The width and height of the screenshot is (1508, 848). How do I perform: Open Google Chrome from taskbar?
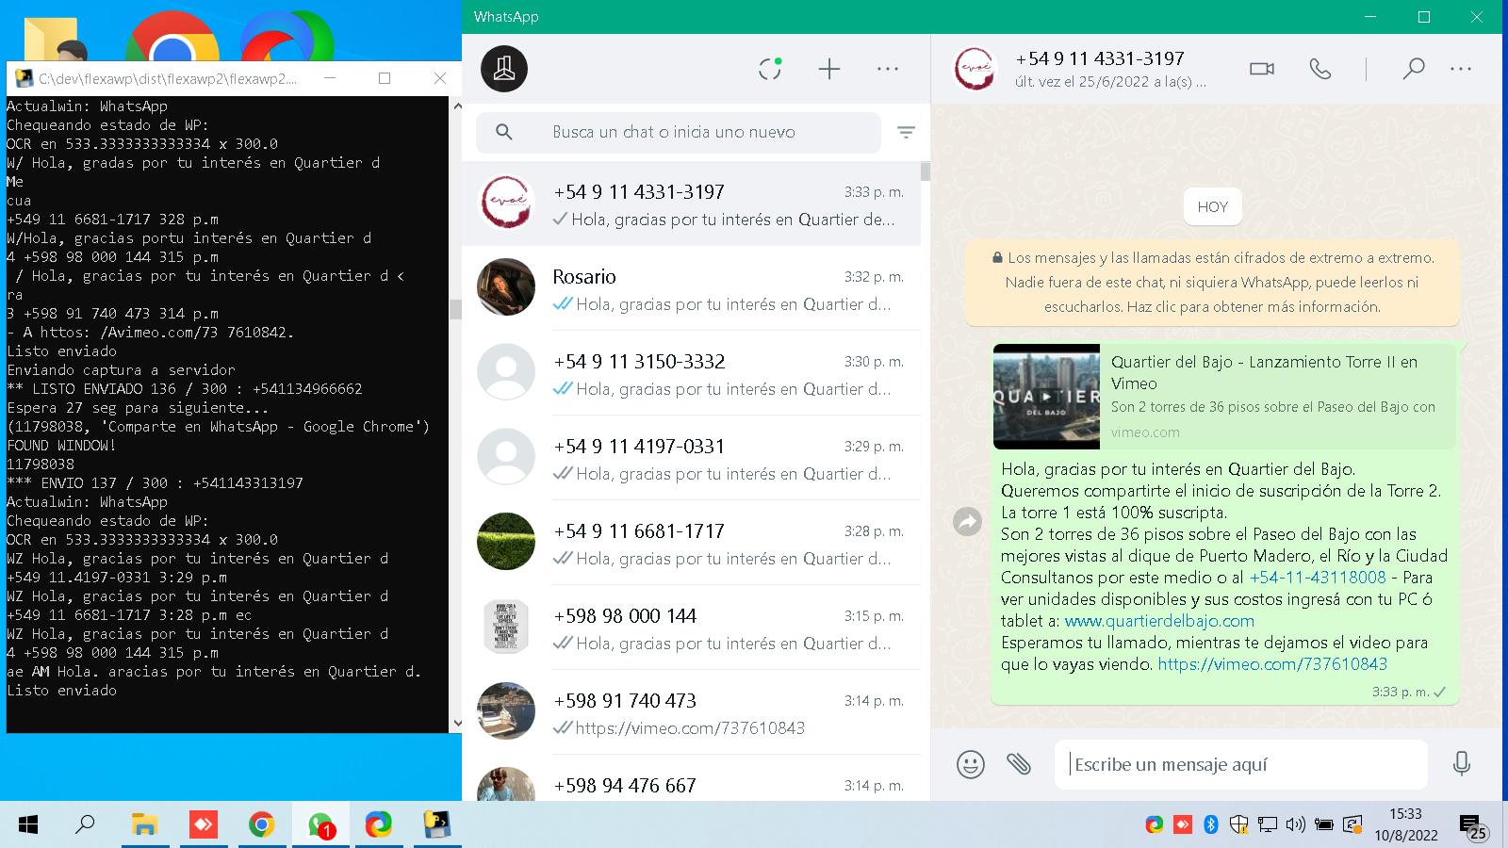click(261, 825)
